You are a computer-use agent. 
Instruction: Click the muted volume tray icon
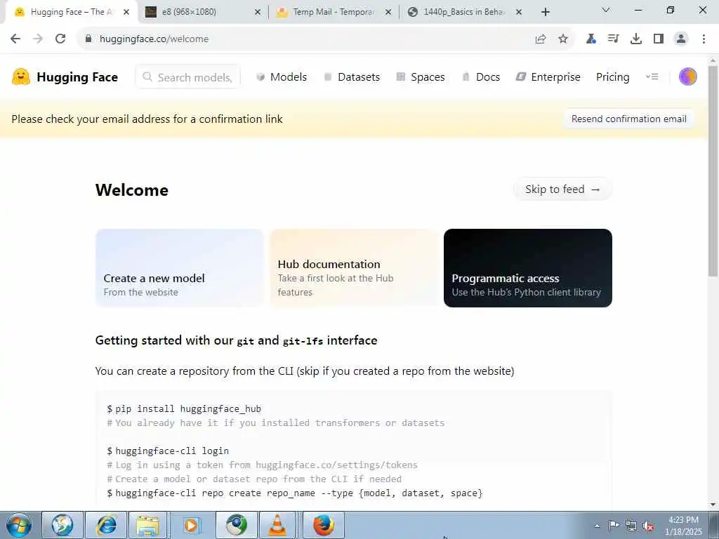[648, 526]
